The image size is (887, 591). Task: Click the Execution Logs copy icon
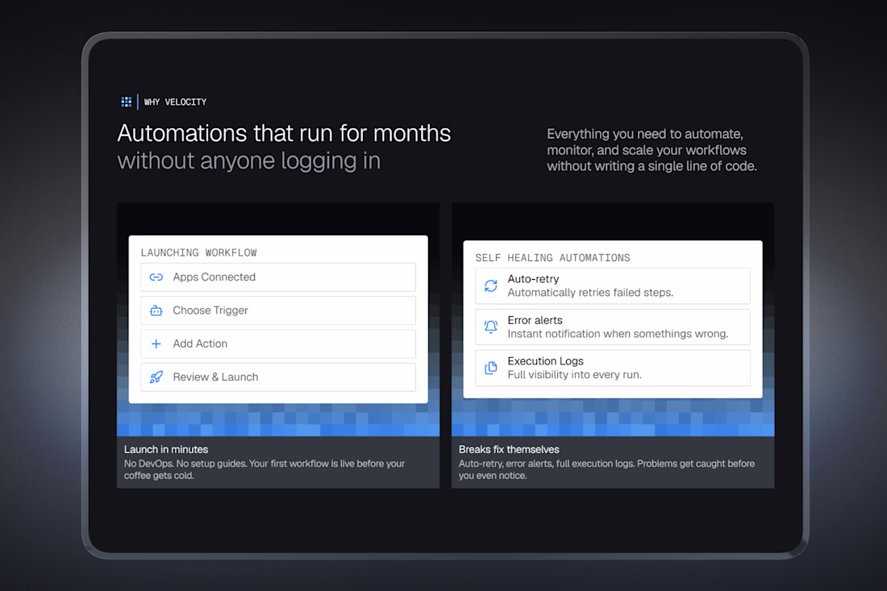coord(491,368)
